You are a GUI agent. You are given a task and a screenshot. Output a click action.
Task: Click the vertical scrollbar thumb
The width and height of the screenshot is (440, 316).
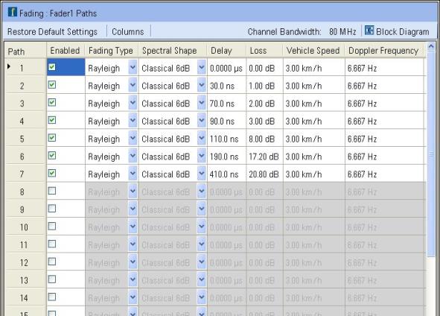pos(431,154)
